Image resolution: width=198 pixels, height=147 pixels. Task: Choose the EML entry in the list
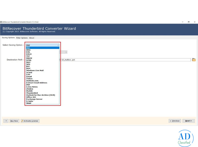click(x=43, y=52)
